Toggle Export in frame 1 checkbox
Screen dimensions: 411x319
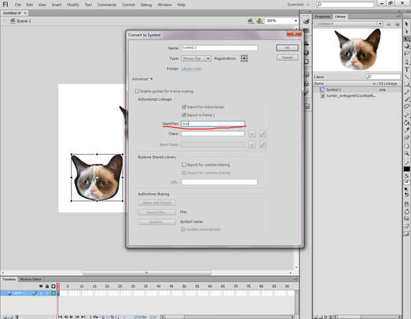pyautogui.click(x=184, y=115)
